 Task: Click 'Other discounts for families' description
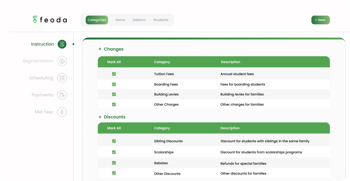tap(243, 174)
